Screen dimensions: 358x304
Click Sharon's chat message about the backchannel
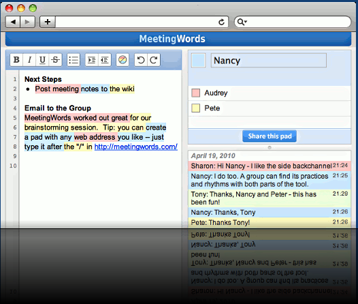tap(270, 166)
